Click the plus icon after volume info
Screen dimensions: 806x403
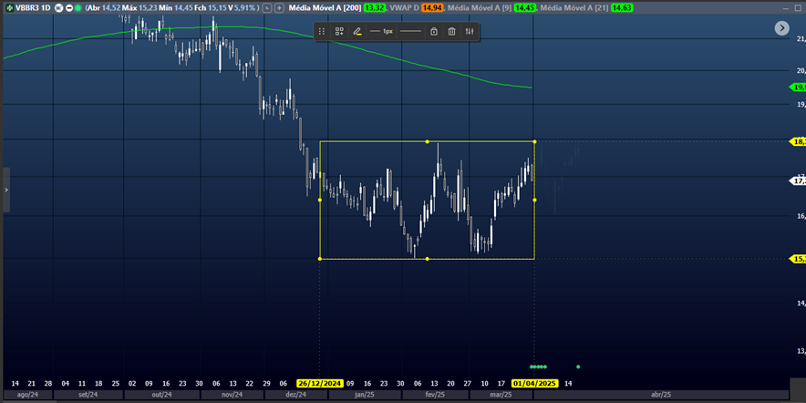tap(279, 7)
